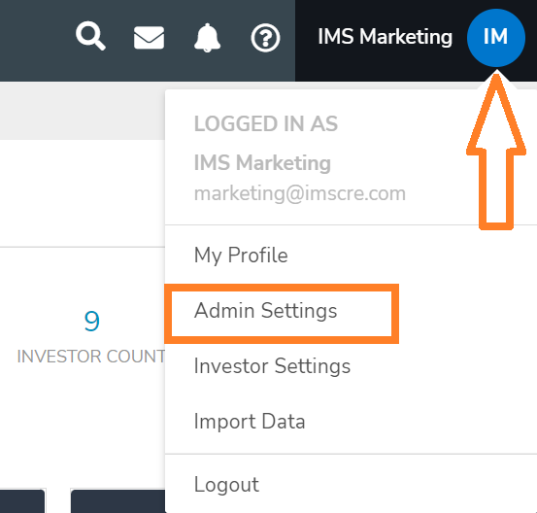Open Investor Settings menu entry

coord(272,366)
